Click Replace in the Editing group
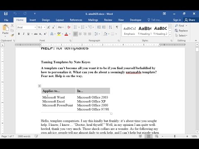The height and width of the screenshot is (149, 199). [181, 31]
